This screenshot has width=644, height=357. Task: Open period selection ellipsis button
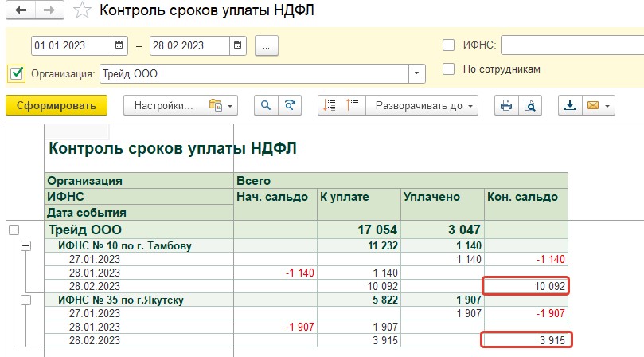267,45
